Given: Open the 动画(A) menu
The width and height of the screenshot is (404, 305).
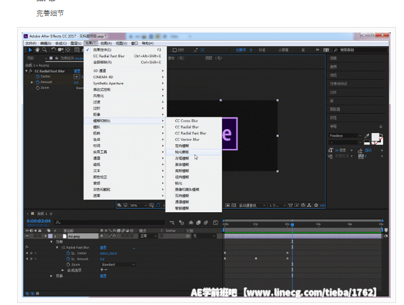Looking at the screenshot, I should coord(106,43).
